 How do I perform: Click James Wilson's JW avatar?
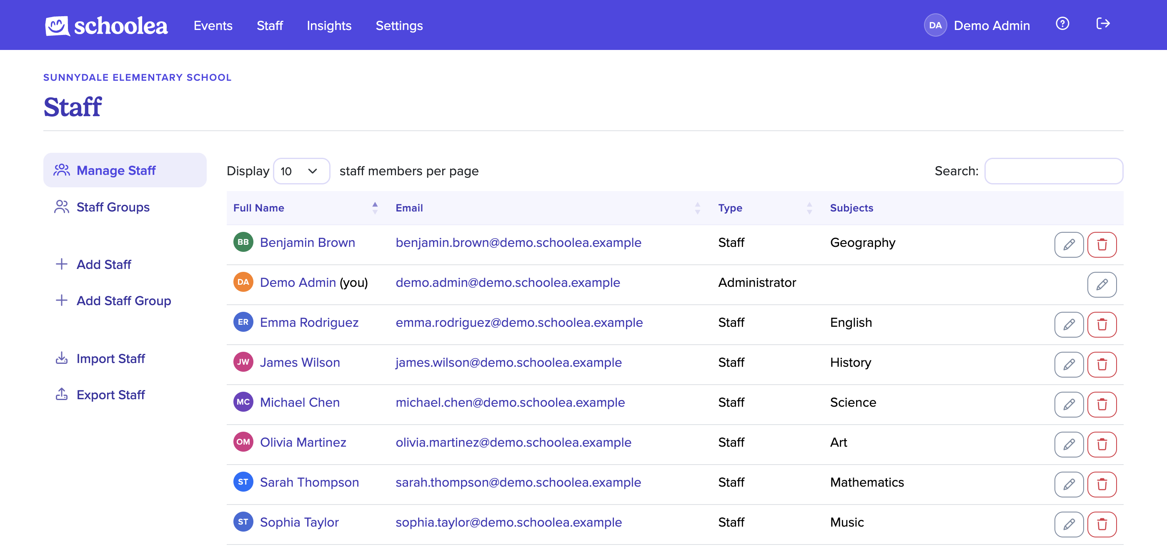pyautogui.click(x=243, y=362)
